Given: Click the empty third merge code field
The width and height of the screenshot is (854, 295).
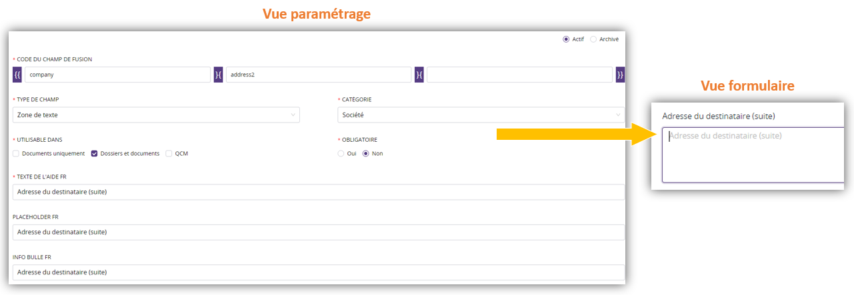Looking at the screenshot, I should click(x=519, y=75).
